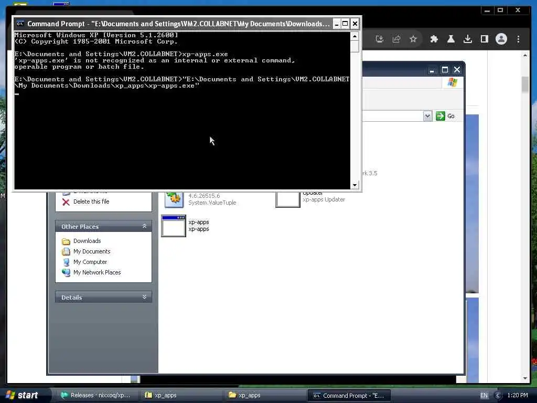This screenshot has height=403, width=537.
Task: Click 'xp-apps Updater' file description text
Action: (x=324, y=199)
